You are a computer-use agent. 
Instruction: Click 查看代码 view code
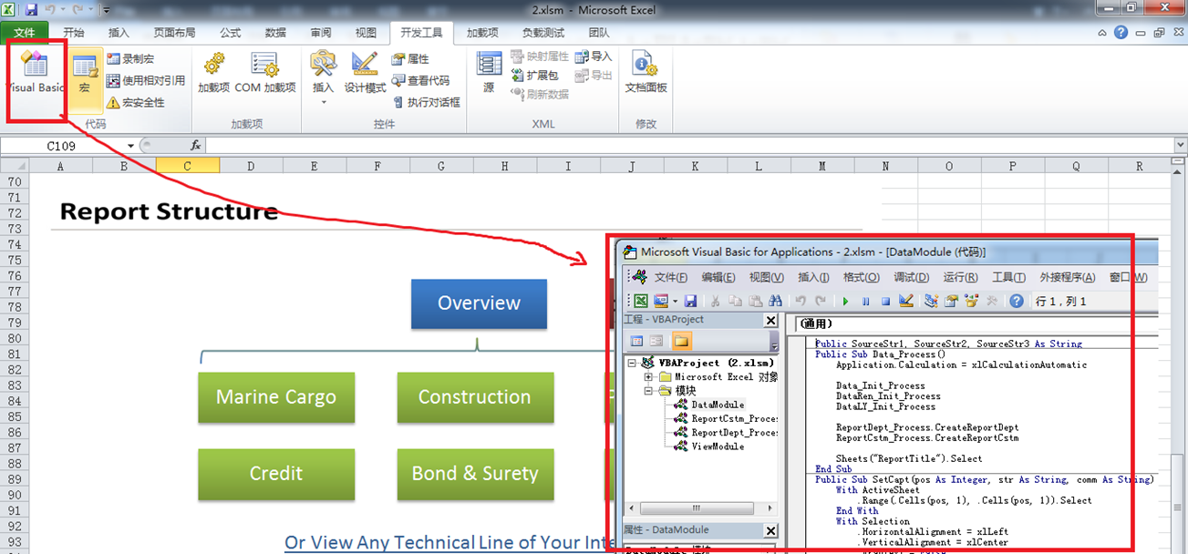(420, 80)
